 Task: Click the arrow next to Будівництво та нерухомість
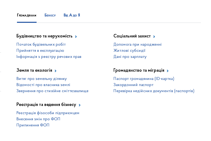click(x=76, y=37)
